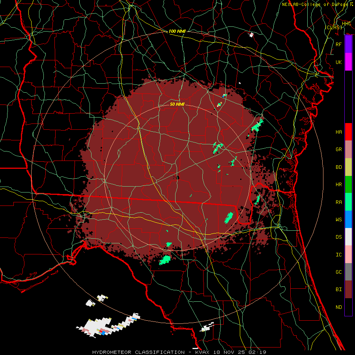The width and height of the screenshot is (355, 355).
Task: Click the HYDROMETEOR CLASSIFICATION KVAX timestamp caption
Action: 179,352
